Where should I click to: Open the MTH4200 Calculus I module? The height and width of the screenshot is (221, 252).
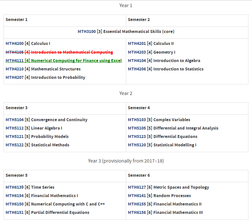pos(28,44)
